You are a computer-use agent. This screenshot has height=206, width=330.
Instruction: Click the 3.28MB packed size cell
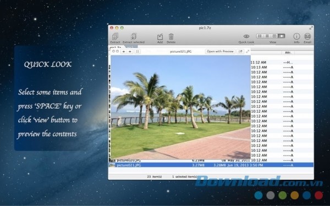pos(219,165)
